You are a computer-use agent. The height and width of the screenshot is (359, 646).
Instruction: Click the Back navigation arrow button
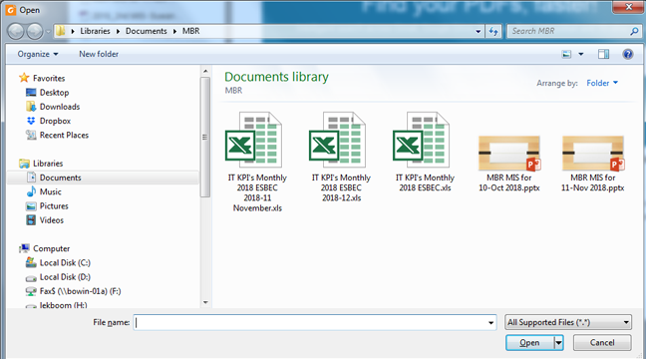click(16, 31)
